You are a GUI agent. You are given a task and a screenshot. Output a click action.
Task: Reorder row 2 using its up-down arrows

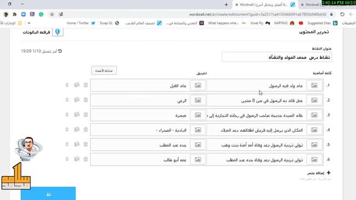pyautogui.click(x=67, y=99)
